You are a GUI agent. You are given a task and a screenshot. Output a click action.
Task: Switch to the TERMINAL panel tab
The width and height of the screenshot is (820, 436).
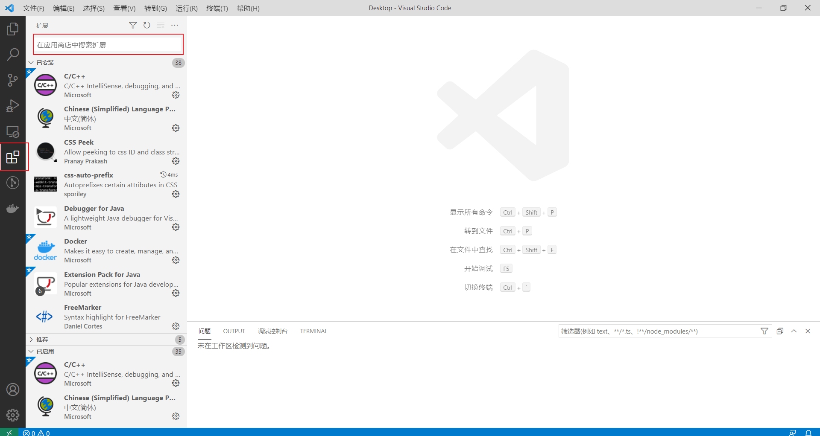(313, 331)
